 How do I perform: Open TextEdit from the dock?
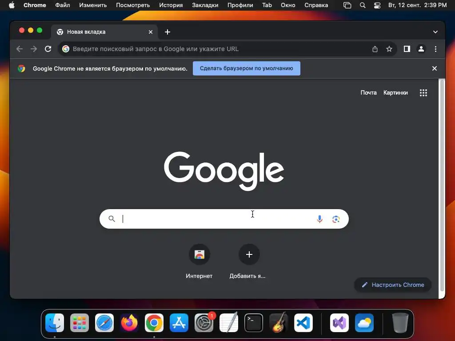(x=229, y=323)
